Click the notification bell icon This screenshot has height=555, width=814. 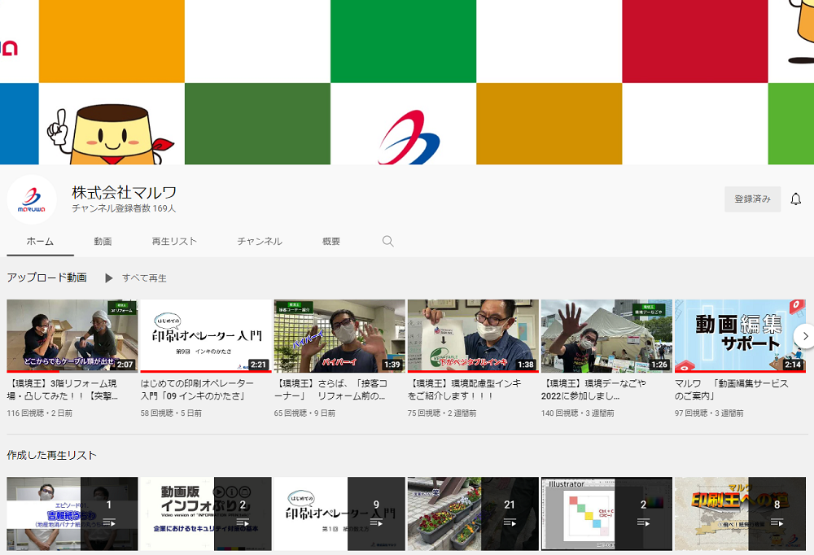(x=795, y=199)
